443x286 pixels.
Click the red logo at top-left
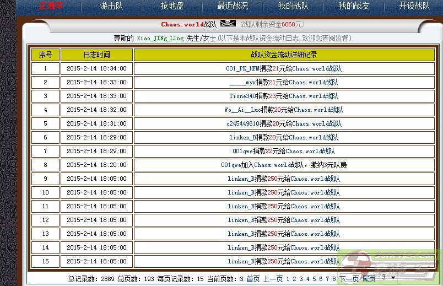click(x=50, y=7)
